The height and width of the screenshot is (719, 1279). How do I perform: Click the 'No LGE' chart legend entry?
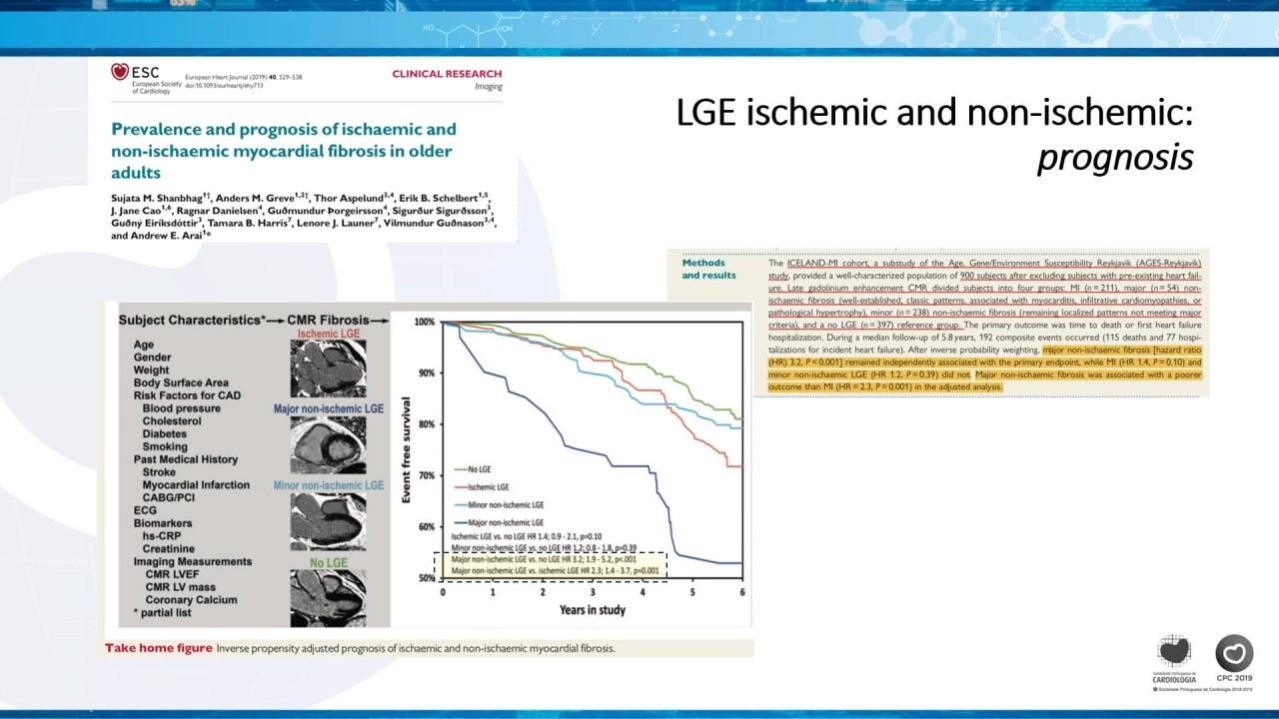(472, 469)
